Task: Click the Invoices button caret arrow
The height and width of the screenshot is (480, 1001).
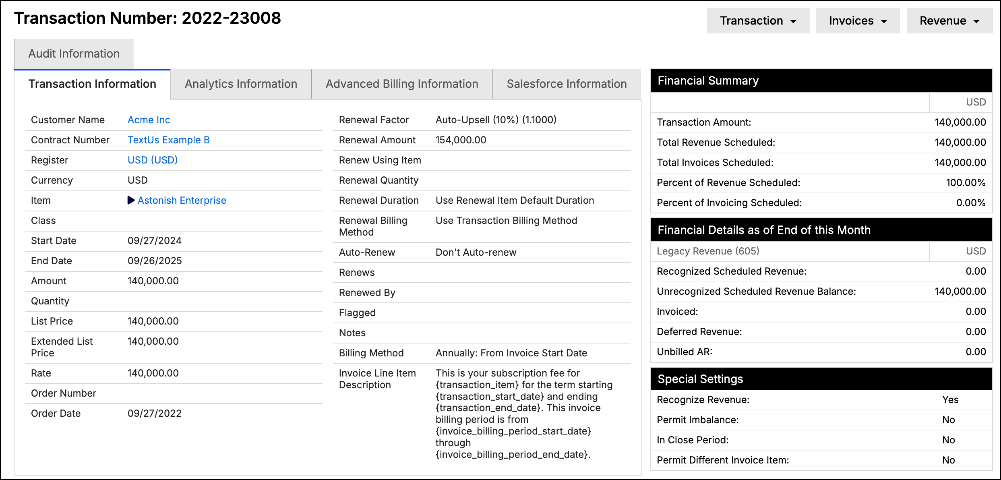Action: (x=884, y=21)
